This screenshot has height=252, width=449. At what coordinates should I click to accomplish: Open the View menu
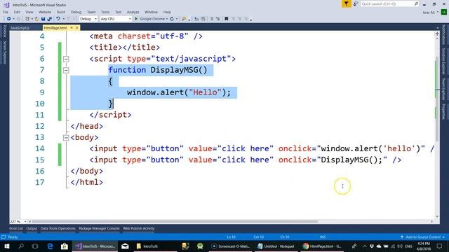[x=29, y=12]
